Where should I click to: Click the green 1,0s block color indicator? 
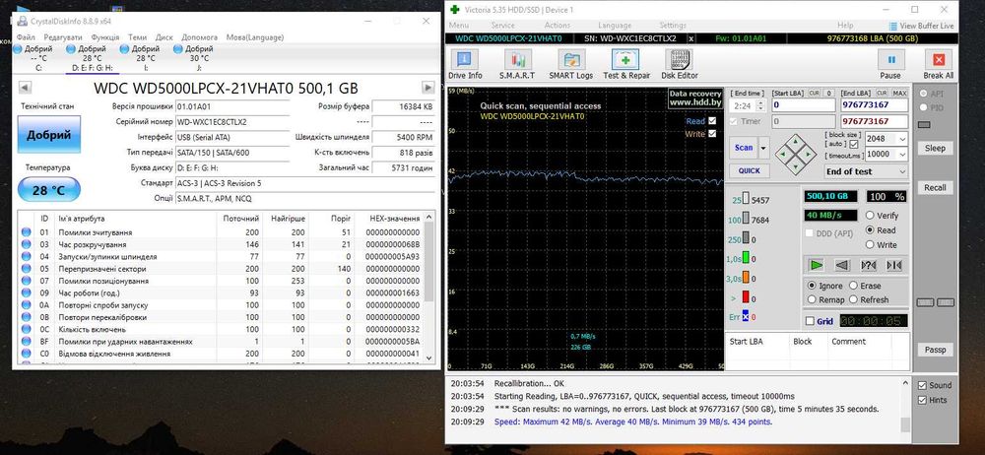746,258
